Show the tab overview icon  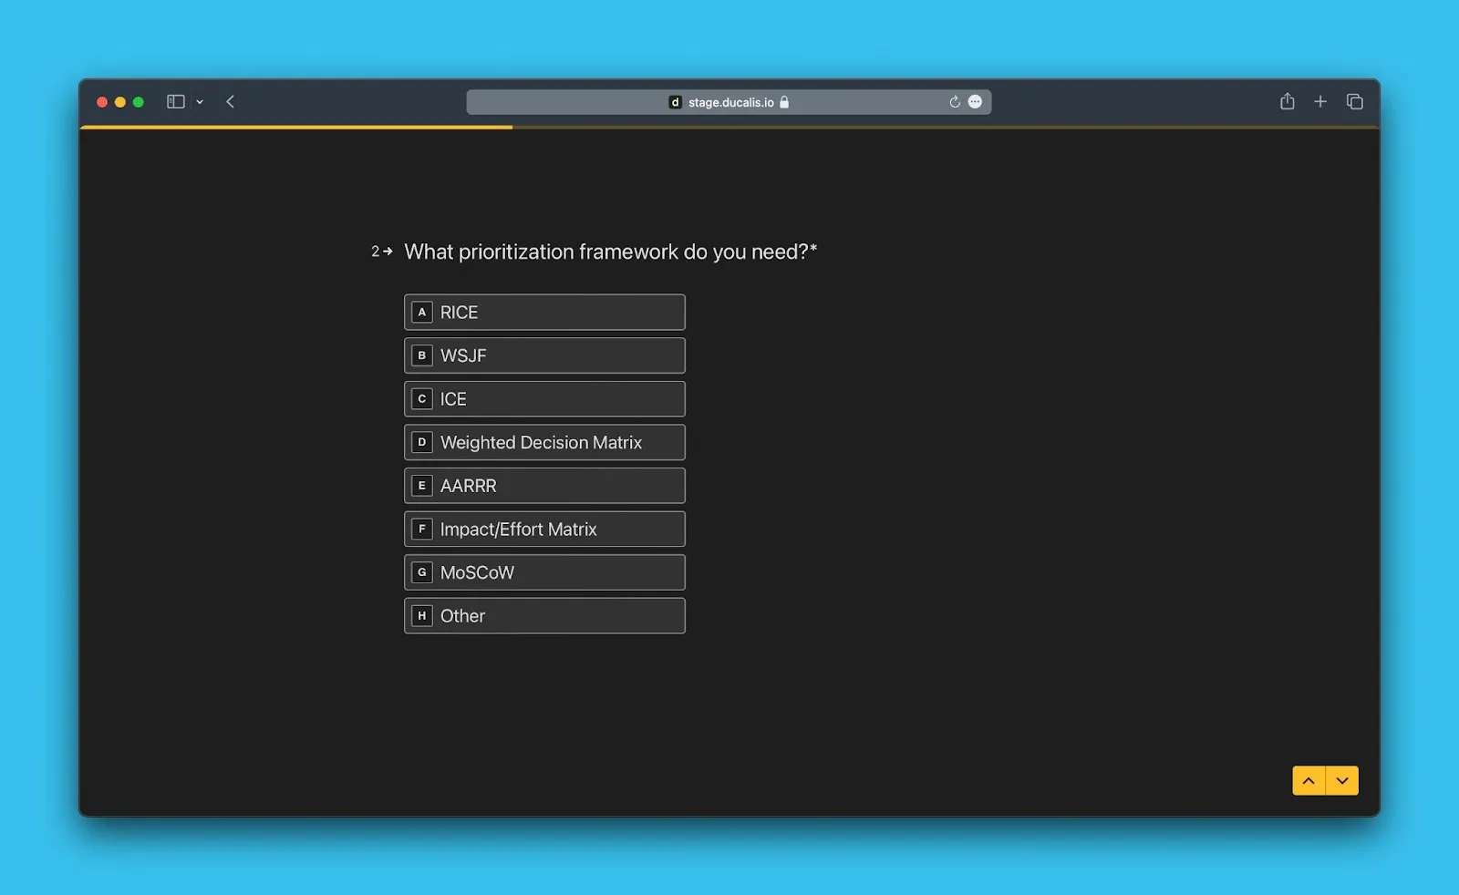(x=1354, y=102)
